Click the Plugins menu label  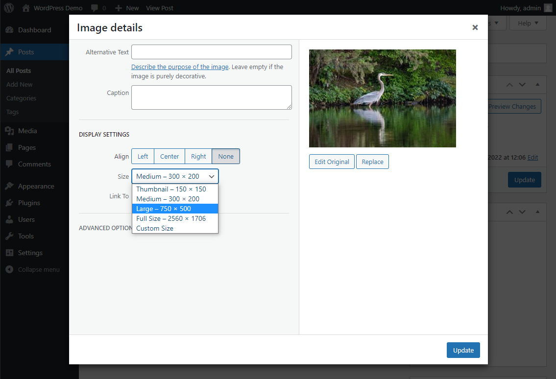[29, 203]
